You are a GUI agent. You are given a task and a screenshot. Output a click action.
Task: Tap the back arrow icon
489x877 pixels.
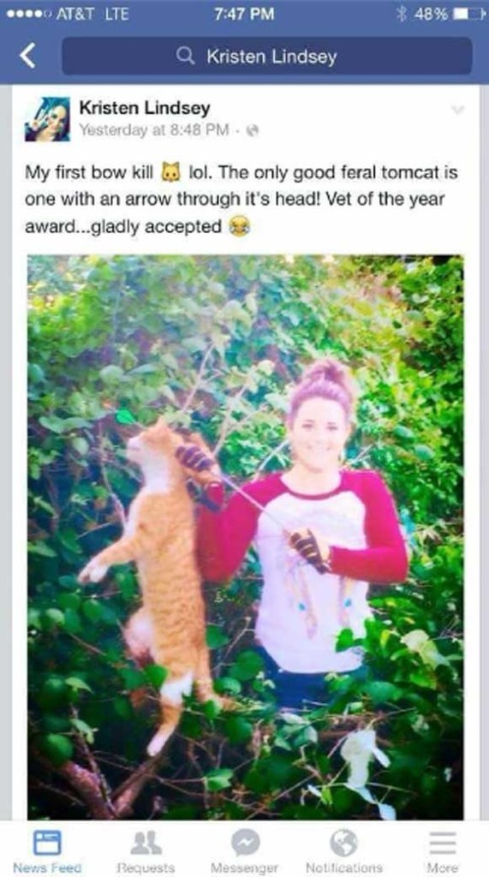[28, 57]
